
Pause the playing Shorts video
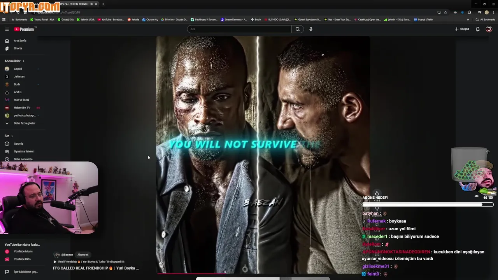pyautogui.click(x=263, y=155)
